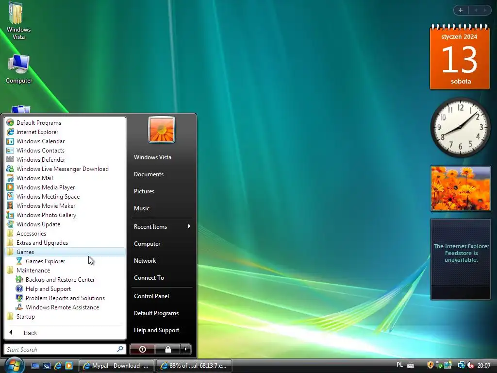Open Windows Meeting Space
This screenshot has width=497, height=373.
point(43,196)
